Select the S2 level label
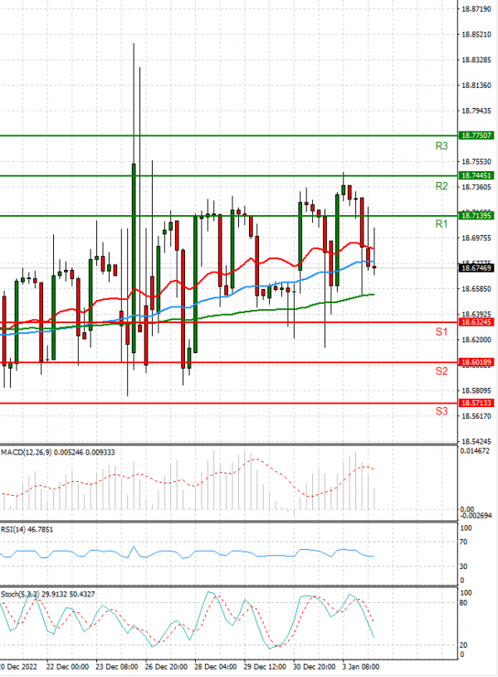Image resolution: width=498 pixels, height=677 pixels. pos(442,370)
